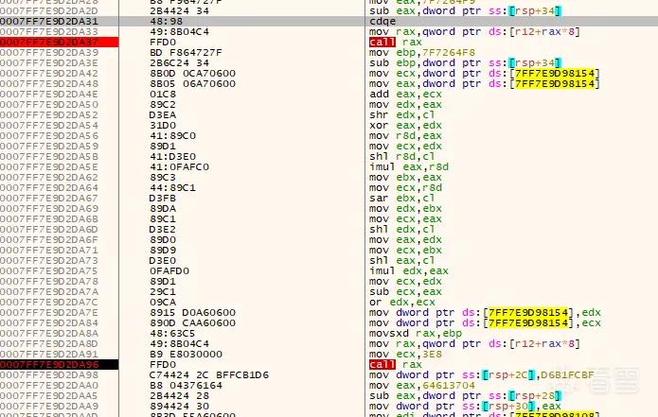Click address 00007FF7E9D2DAA9
Viewport: 658px width, 417px height.
pos(49,406)
